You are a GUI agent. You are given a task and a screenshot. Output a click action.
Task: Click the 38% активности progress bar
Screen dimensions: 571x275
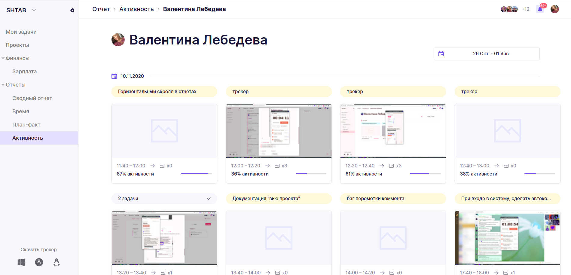coord(540,174)
